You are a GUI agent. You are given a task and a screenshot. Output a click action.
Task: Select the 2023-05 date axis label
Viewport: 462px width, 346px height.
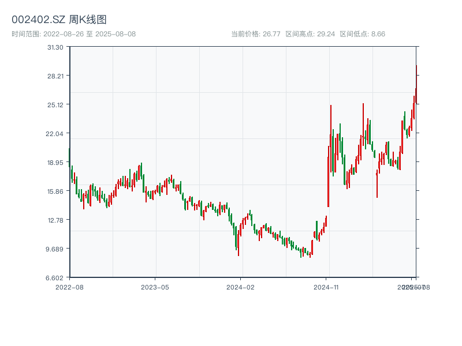coord(155,287)
